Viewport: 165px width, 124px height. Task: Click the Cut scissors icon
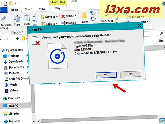click(x=34, y=15)
